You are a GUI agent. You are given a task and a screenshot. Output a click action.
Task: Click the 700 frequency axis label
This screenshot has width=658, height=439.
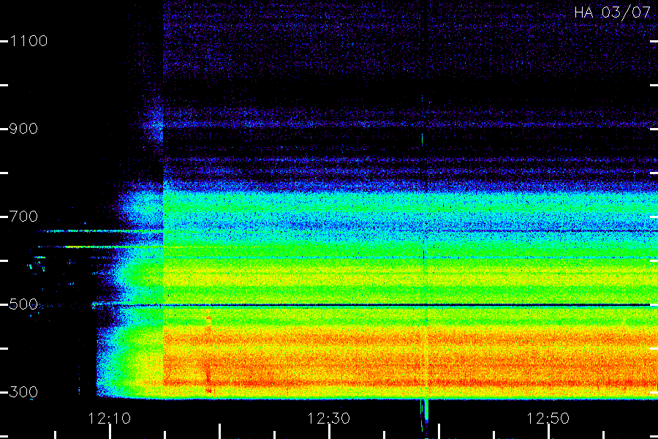click(x=23, y=217)
